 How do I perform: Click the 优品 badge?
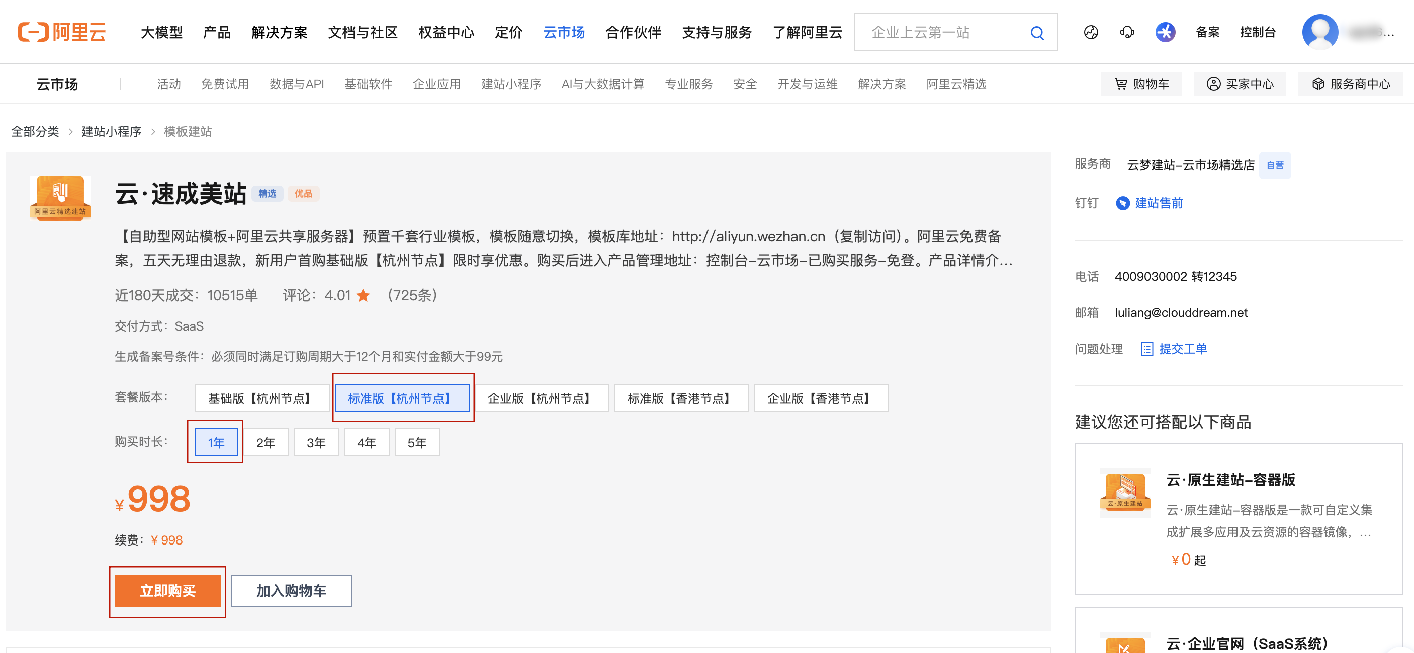(303, 194)
